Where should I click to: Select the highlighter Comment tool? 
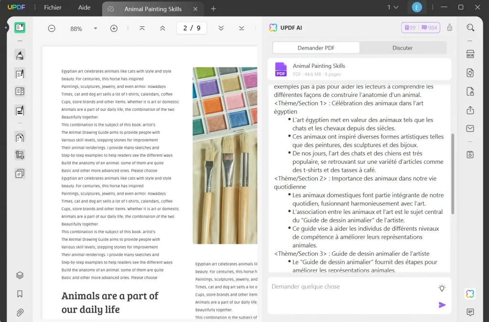coord(20,56)
